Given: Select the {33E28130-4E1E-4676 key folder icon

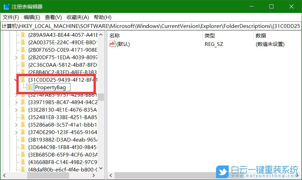Looking at the screenshot, I should pos(23,110).
